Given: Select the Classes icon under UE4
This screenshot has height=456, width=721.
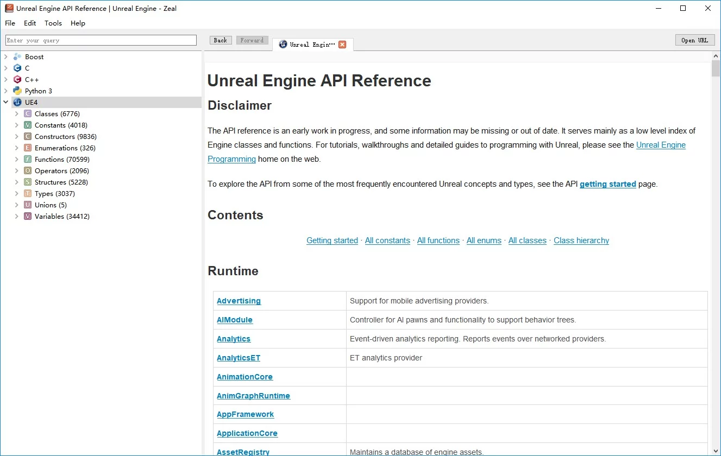Looking at the screenshot, I should [27, 113].
